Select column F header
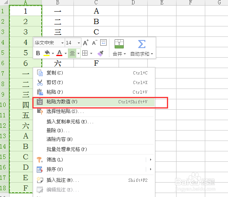Image resolution: width=228 pixels, height=197 pixels. coord(190,2)
